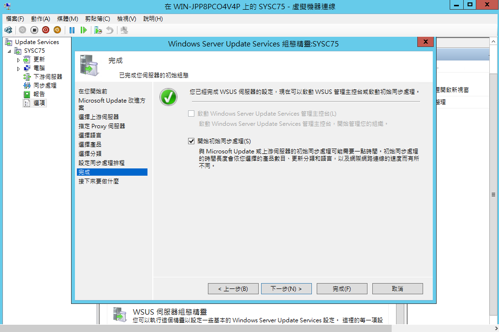Click the wizard server icon in dialog header
Image resolution: width=499 pixels, height=332 pixels.
[x=89, y=65]
